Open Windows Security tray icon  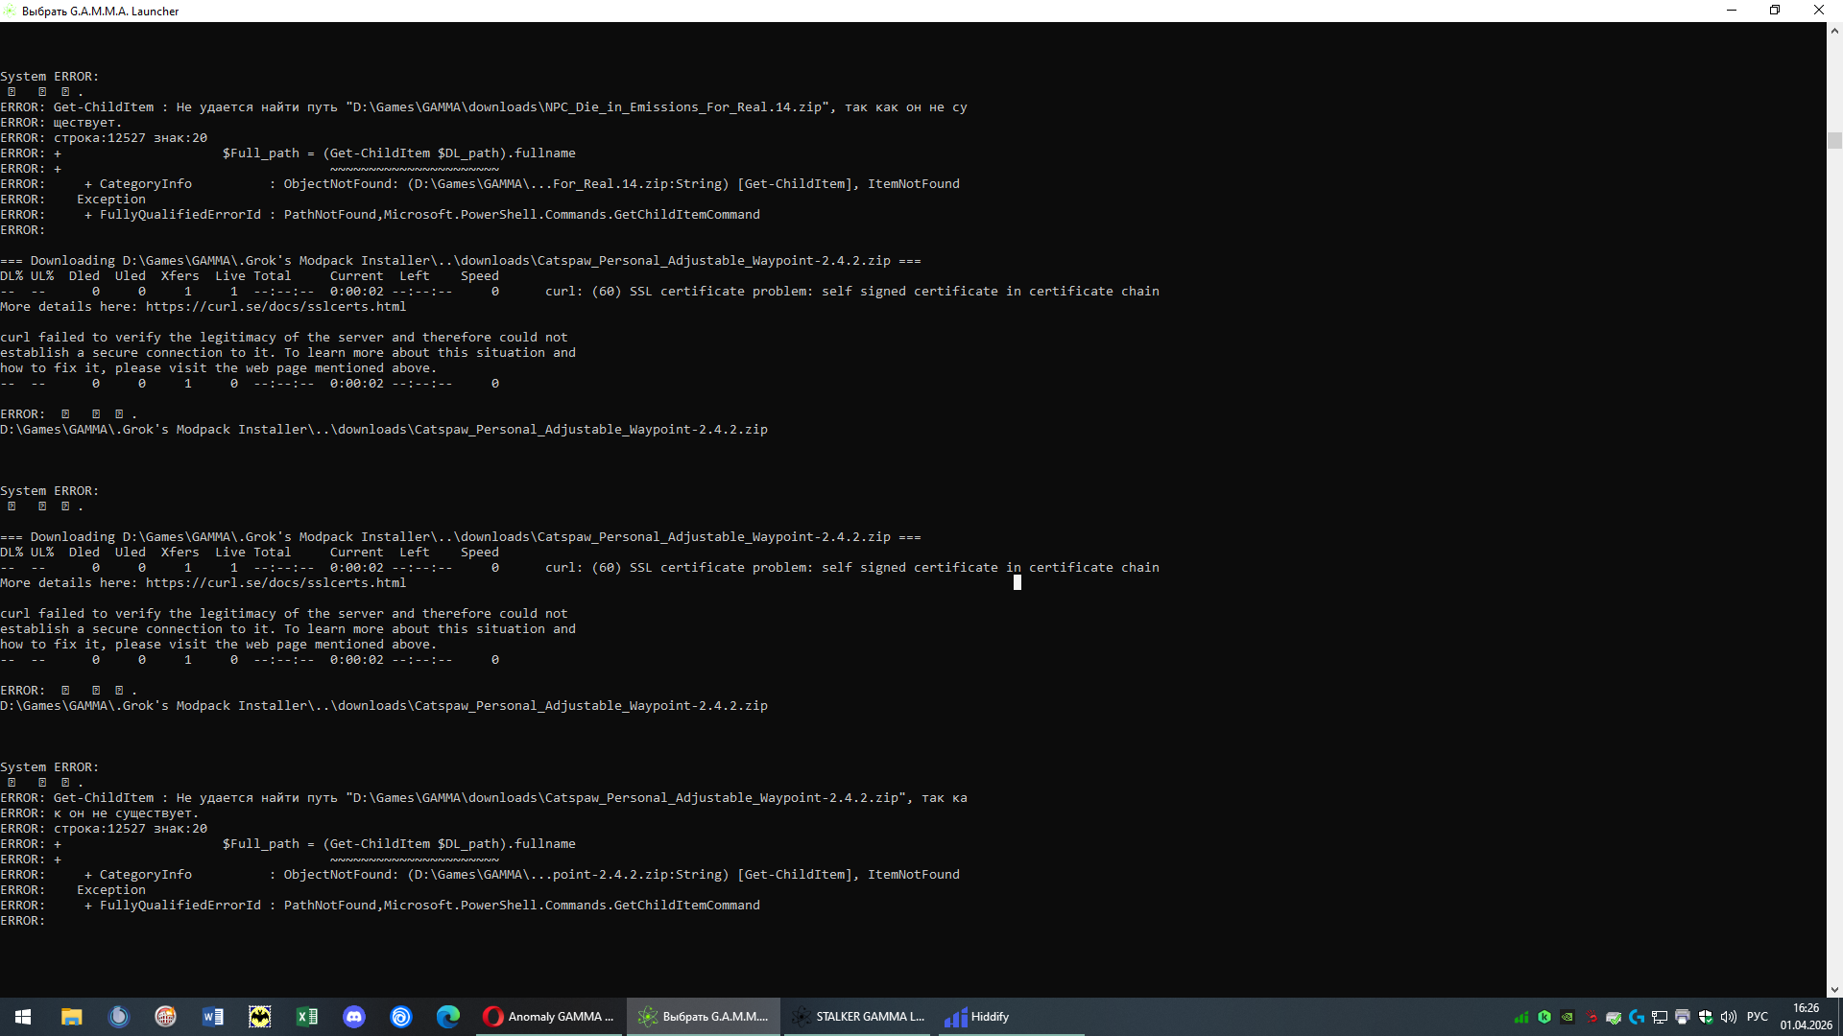click(x=1706, y=1017)
